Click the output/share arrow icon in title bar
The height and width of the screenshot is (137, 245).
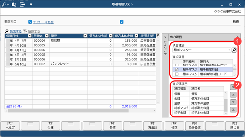(x=22, y=5)
